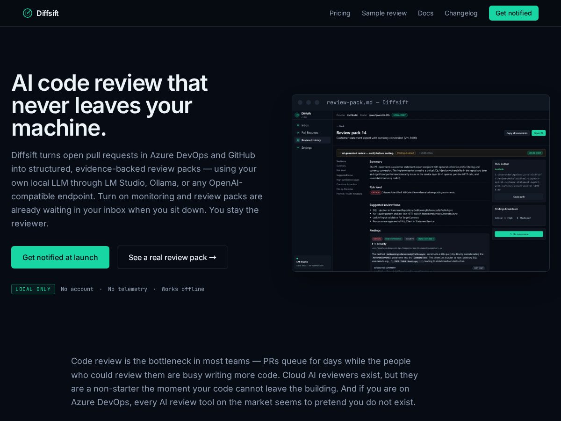Open the Changelog page

[461, 13]
